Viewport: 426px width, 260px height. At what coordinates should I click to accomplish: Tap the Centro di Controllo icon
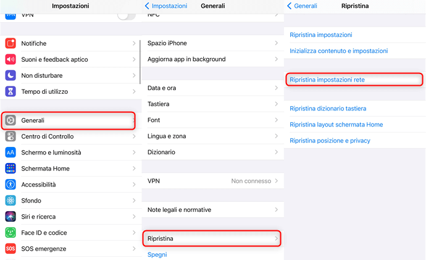click(10, 136)
